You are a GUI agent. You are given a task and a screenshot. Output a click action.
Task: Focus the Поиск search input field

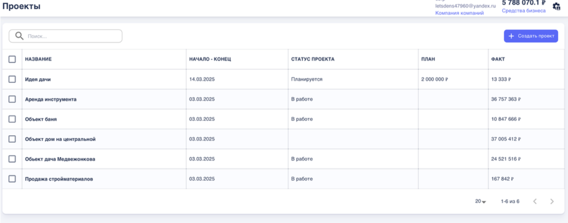[x=72, y=36]
